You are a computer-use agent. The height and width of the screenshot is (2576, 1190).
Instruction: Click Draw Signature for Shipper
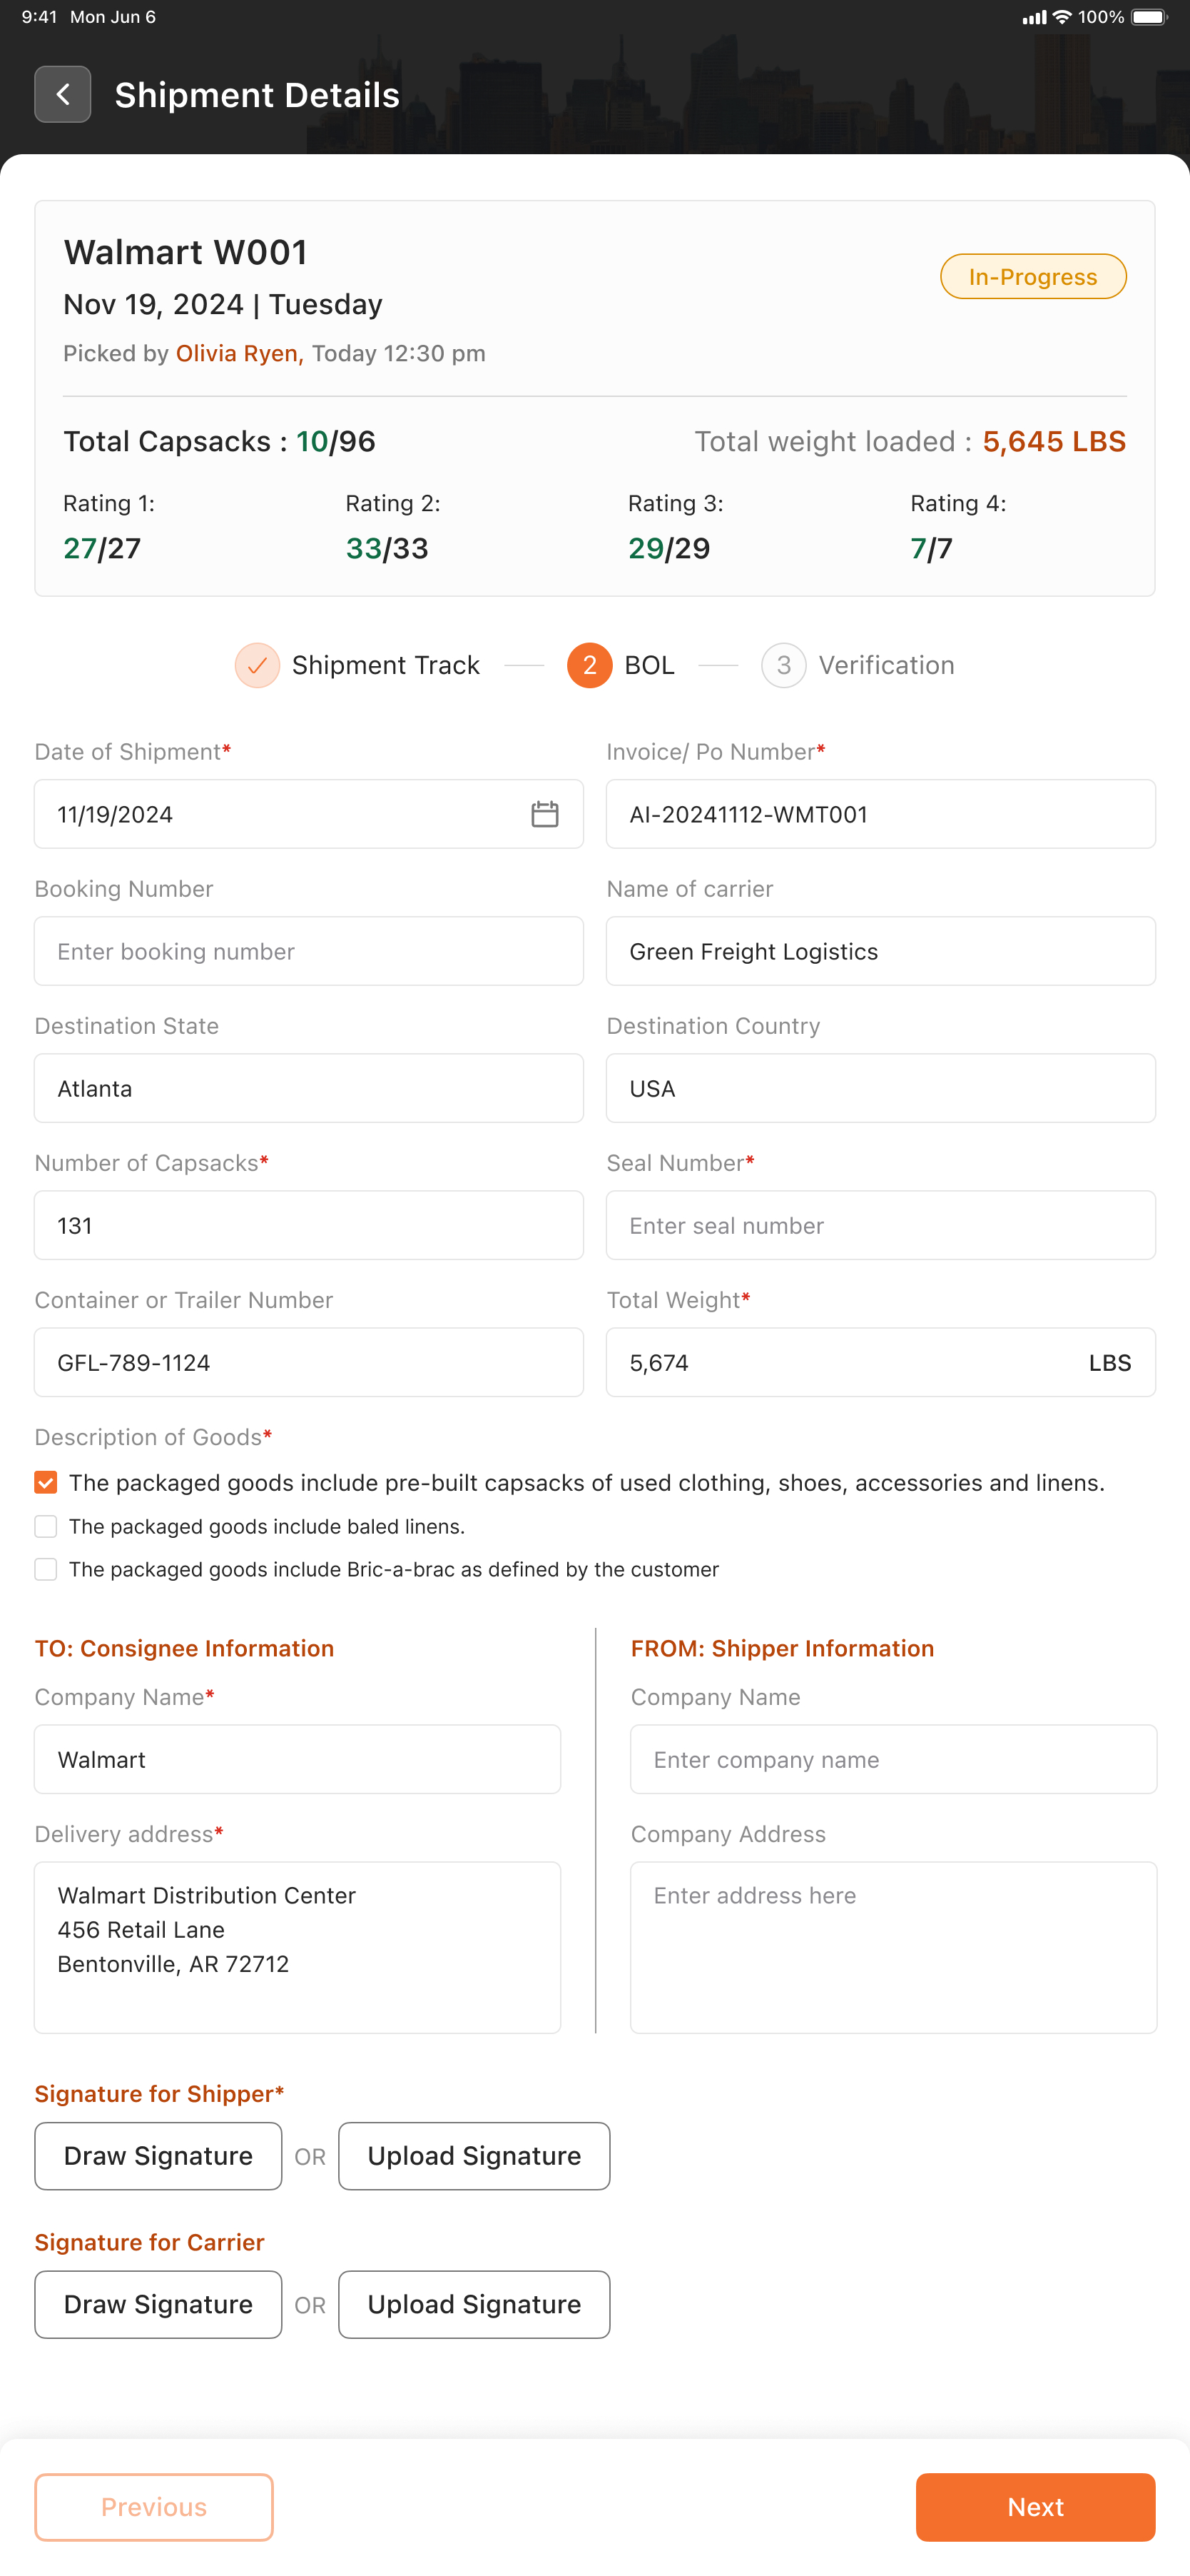pos(158,2156)
